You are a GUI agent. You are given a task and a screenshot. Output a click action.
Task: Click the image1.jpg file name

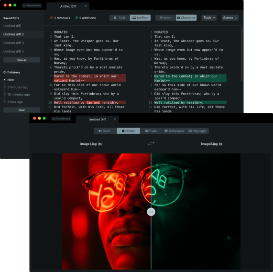(88, 144)
